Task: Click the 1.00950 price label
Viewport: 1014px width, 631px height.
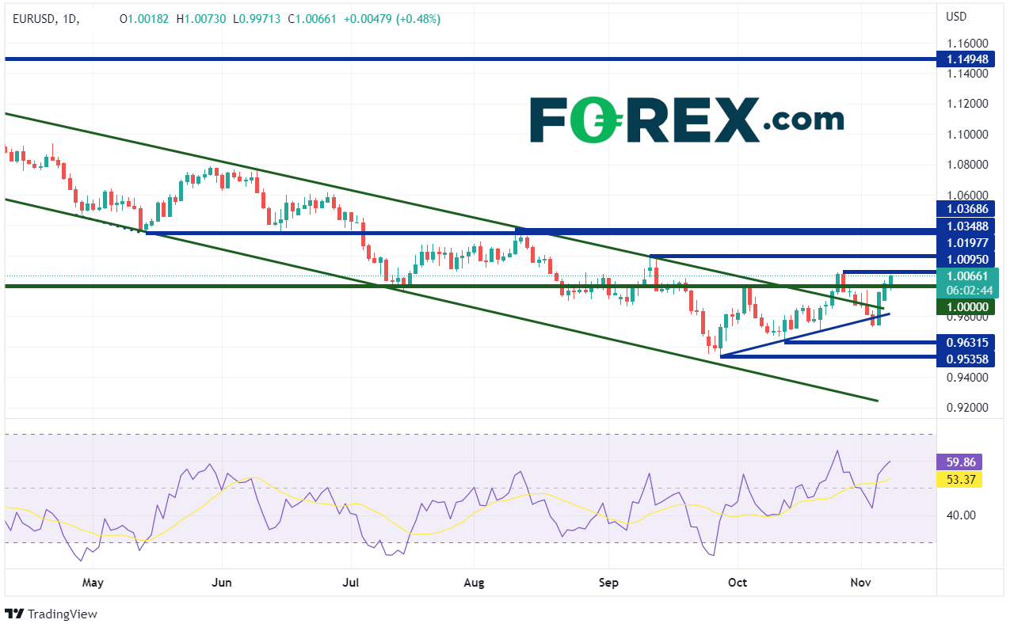Action: coord(966,259)
